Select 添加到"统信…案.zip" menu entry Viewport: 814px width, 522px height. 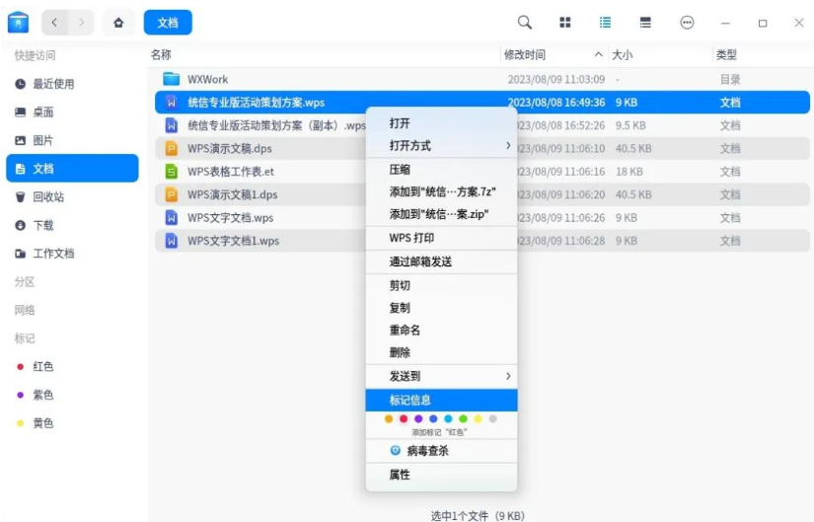(441, 214)
